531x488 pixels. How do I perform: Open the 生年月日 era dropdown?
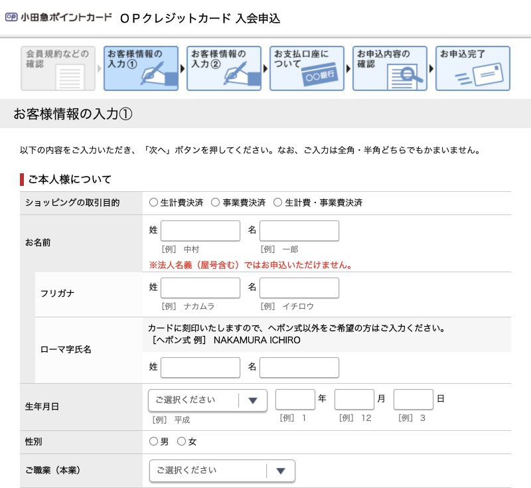point(207,400)
